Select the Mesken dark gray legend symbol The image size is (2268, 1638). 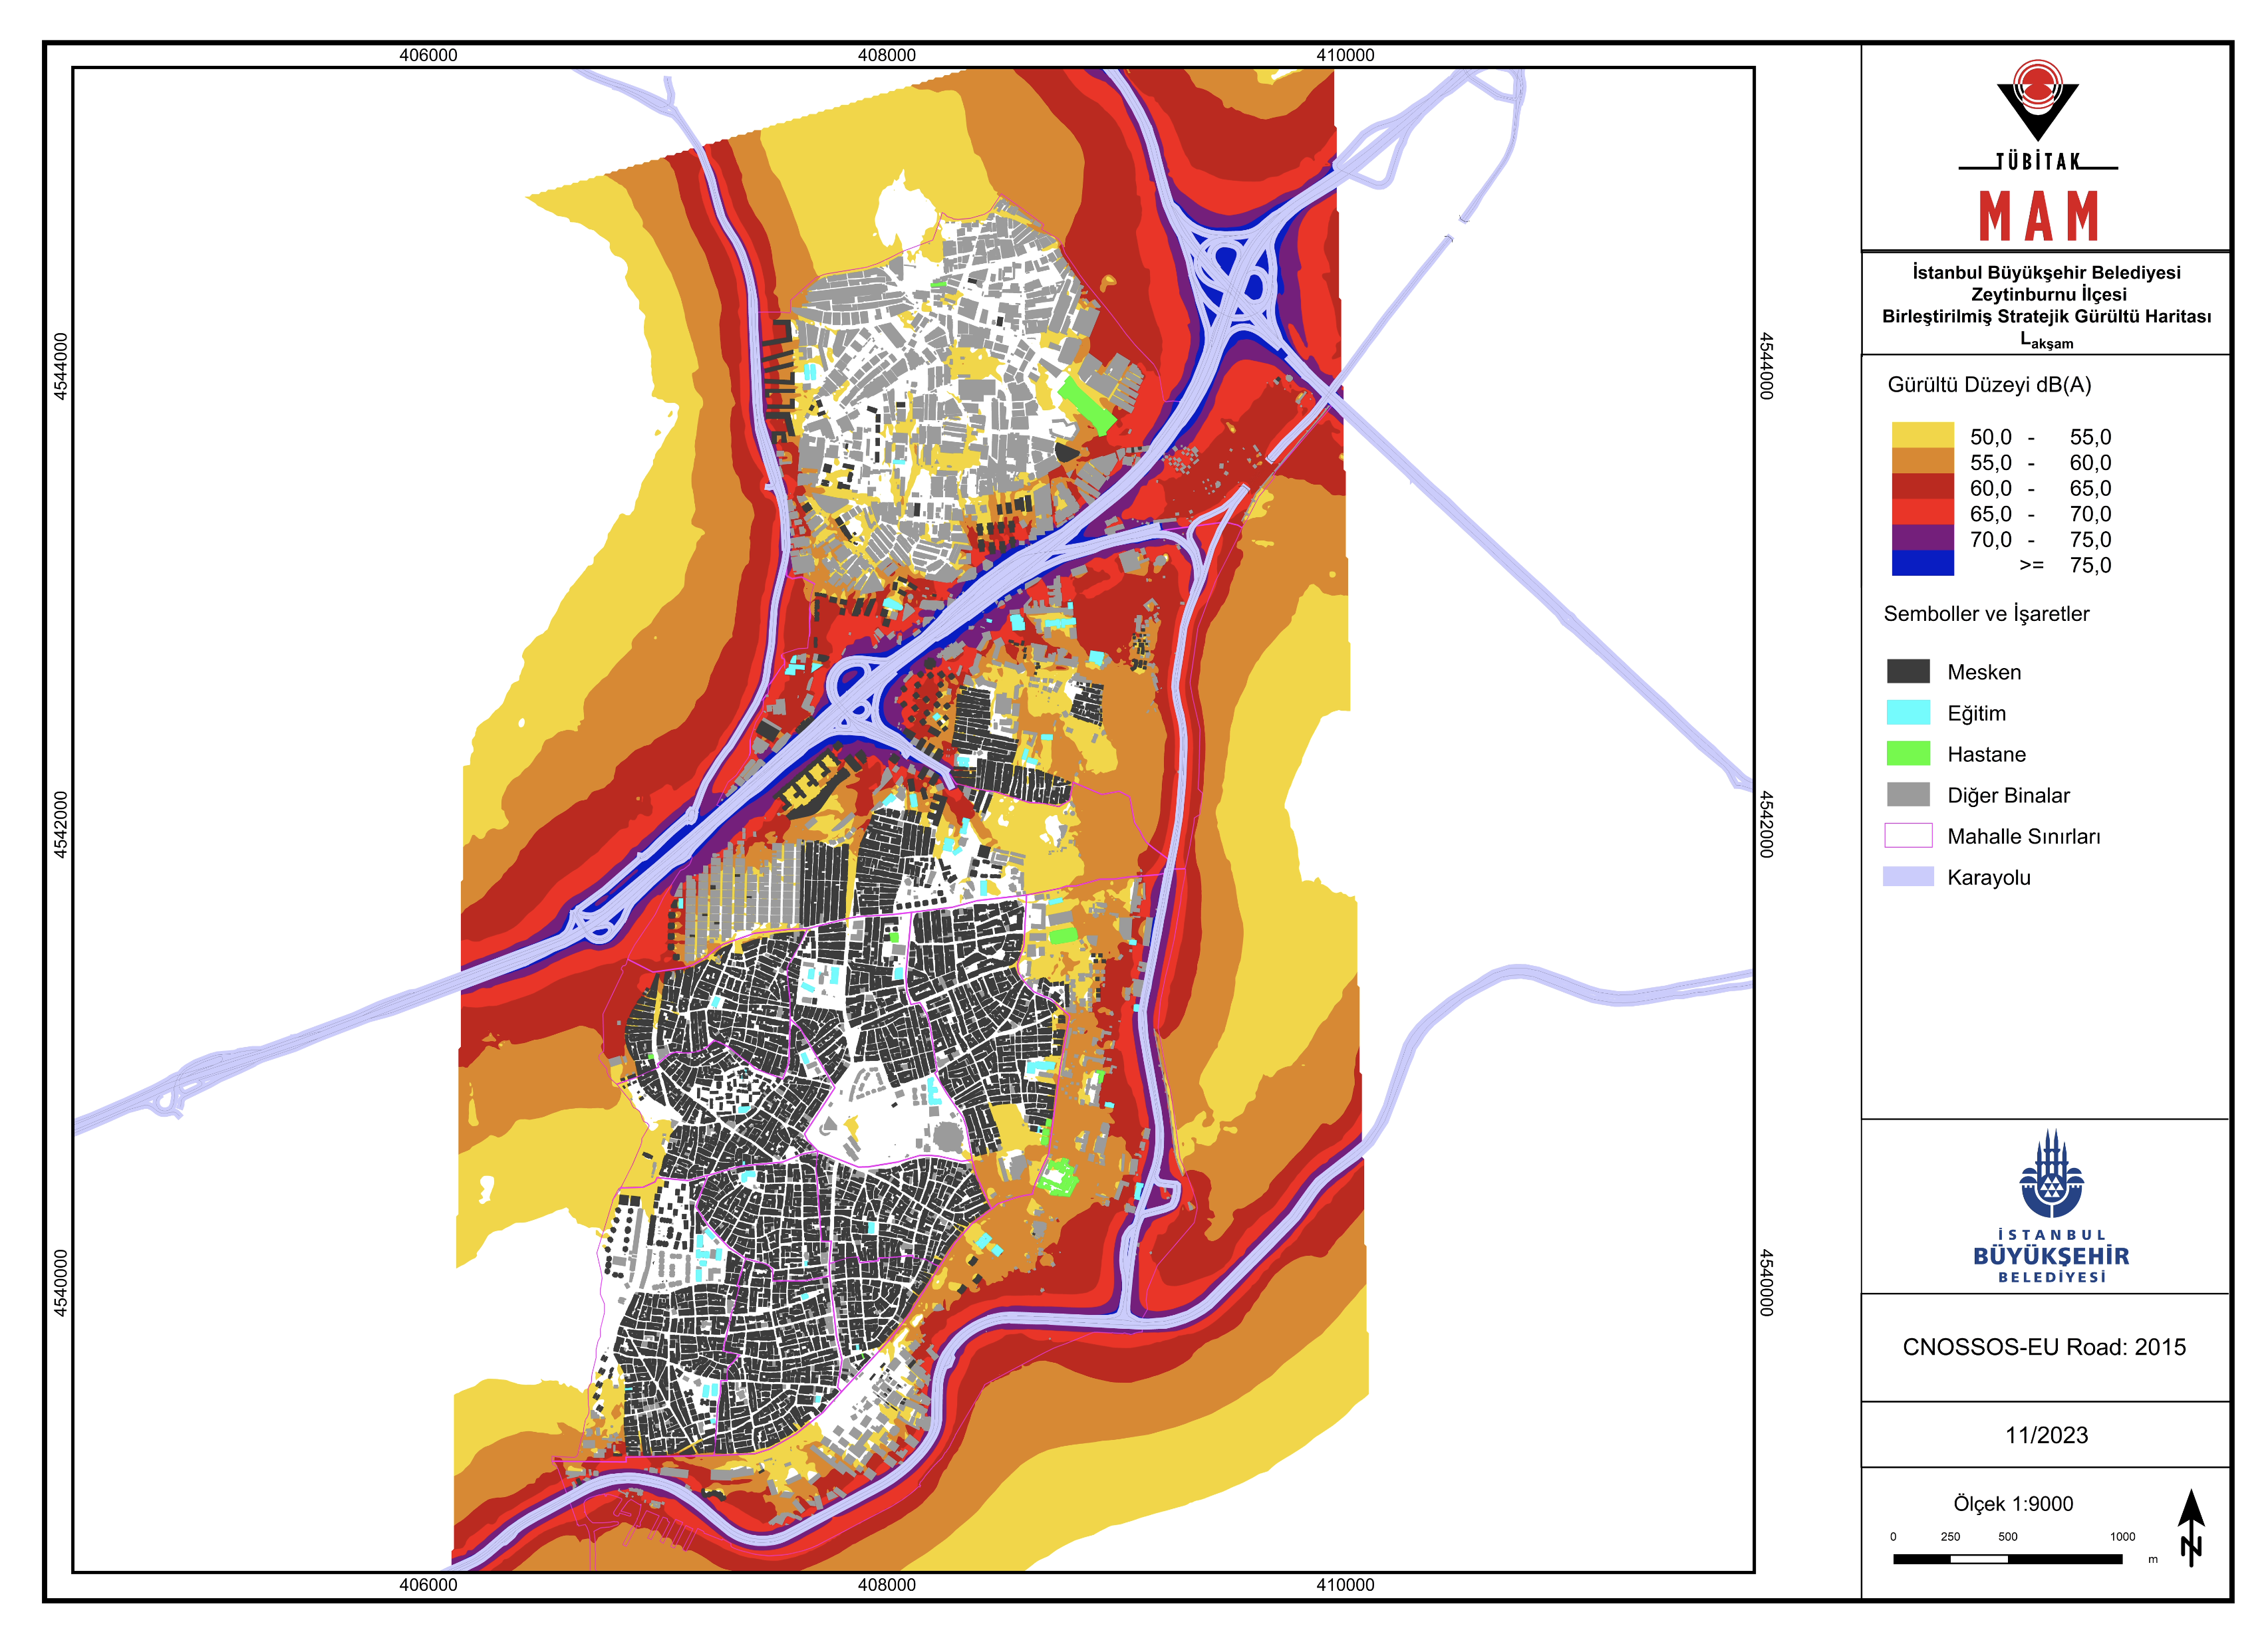pos(1908,671)
